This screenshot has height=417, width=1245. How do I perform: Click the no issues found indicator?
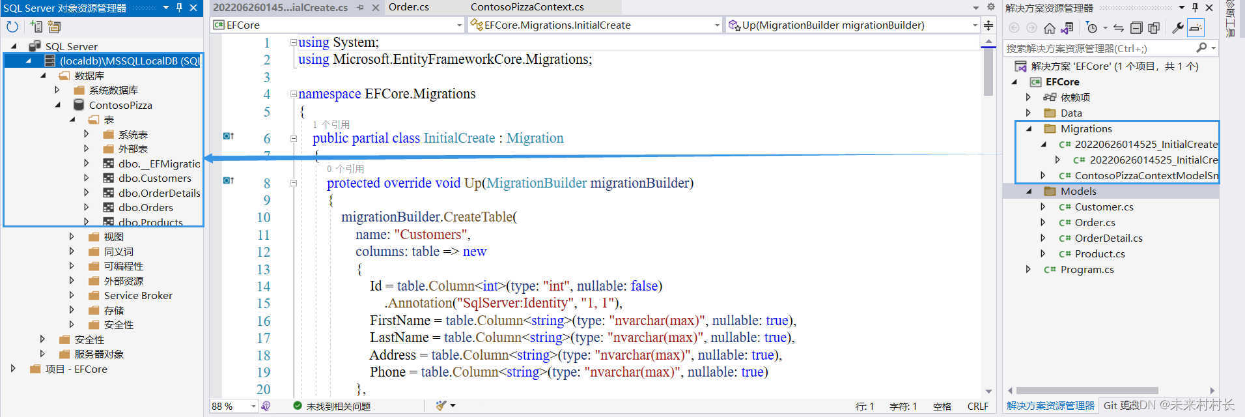tap(332, 406)
